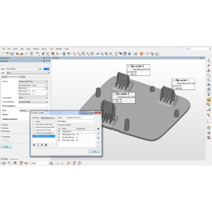Expand the Script type Object Measurement dropdown
Screen dimensions: 212x212
pyautogui.click(x=48, y=118)
